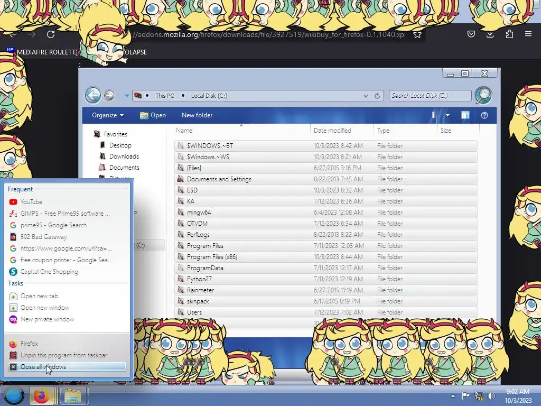Open 502 Bad Gateway frequent entry
This screenshot has width=541, height=406.
(67, 237)
